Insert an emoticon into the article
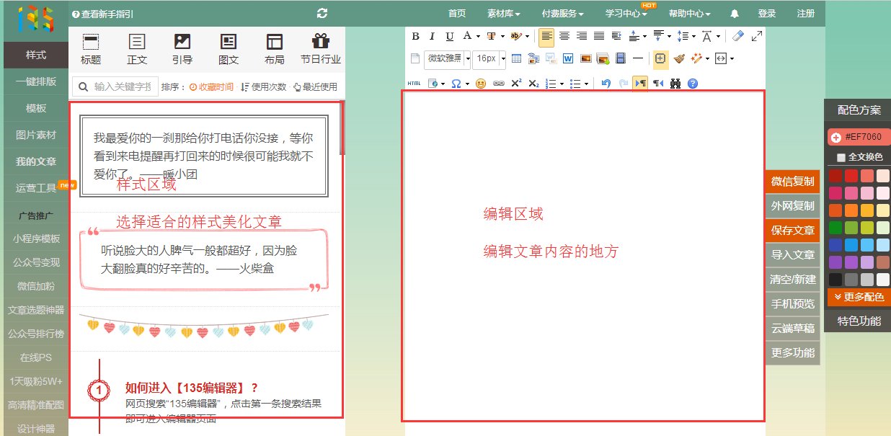 pos(481,83)
